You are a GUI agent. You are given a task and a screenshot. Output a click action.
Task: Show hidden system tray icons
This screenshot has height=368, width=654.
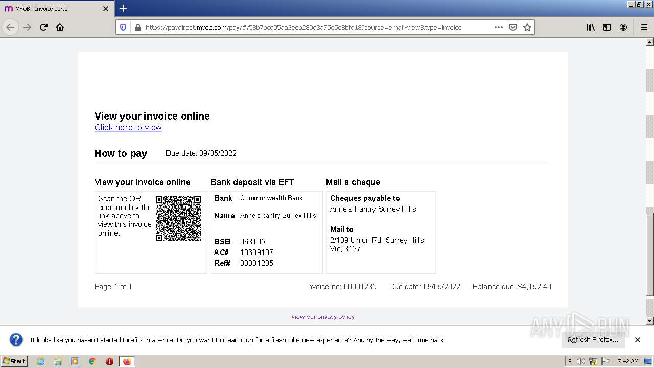[x=570, y=361]
